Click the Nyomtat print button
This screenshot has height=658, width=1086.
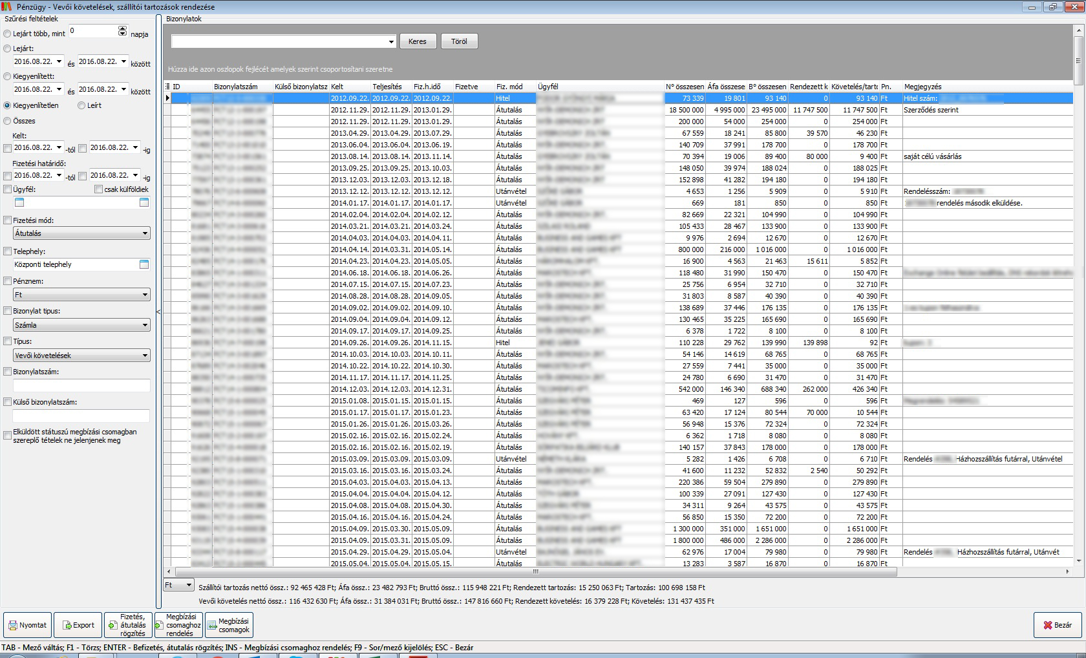(28, 625)
